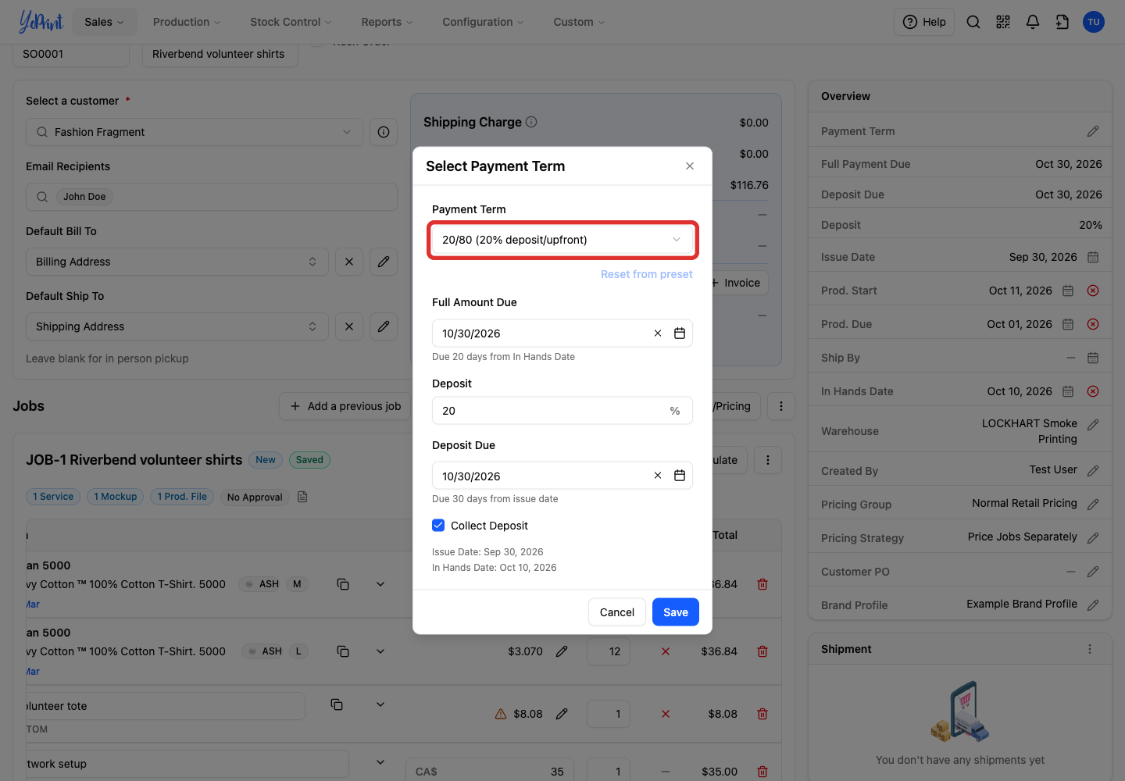The height and width of the screenshot is (781, 1125).
Task: Close the Select Payment Term dialog
Action: 690,166
